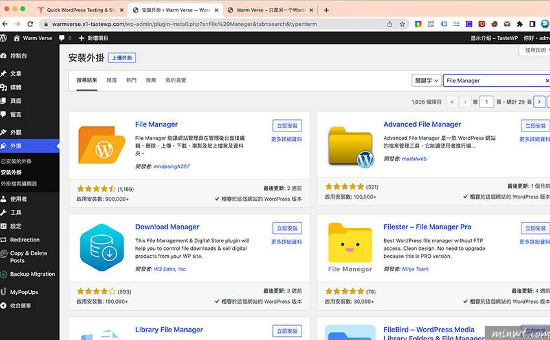The height and width of the screenshot is (340, 550).
Task: Install the File Manager plugin
Action: click(287, 126)
